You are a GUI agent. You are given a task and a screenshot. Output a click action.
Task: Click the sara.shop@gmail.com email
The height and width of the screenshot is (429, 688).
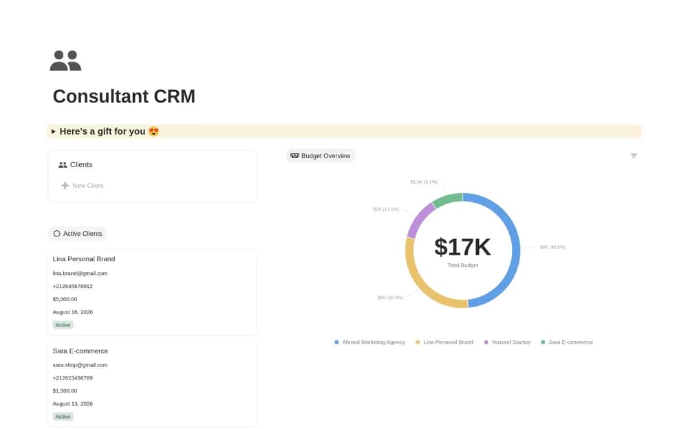[80, 365]
